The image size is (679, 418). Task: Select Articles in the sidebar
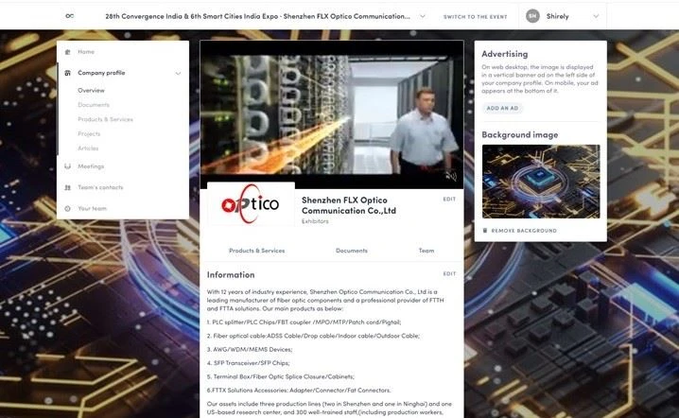tap(88, 148)
